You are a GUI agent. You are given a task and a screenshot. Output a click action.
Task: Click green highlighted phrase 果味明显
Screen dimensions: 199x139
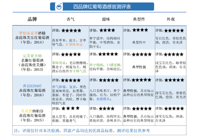(59, 63)
